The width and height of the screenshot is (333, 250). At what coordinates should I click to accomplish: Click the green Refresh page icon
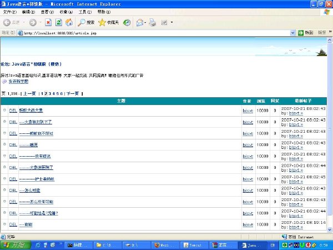click(59, 22)
